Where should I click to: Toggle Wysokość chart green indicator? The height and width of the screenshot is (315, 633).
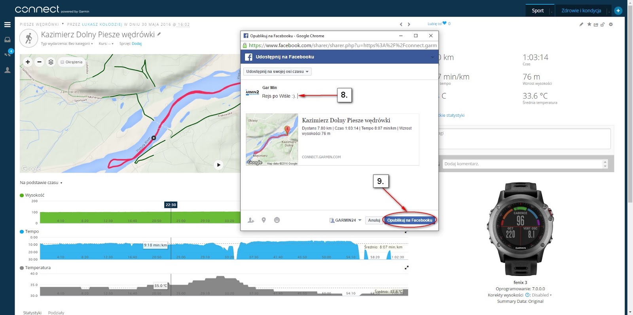pyautogui.click(x=22, y=195)
